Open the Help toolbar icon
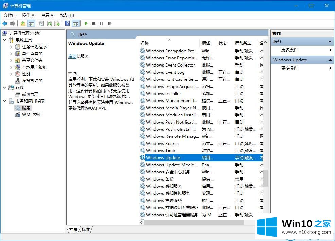 [68, 23]
